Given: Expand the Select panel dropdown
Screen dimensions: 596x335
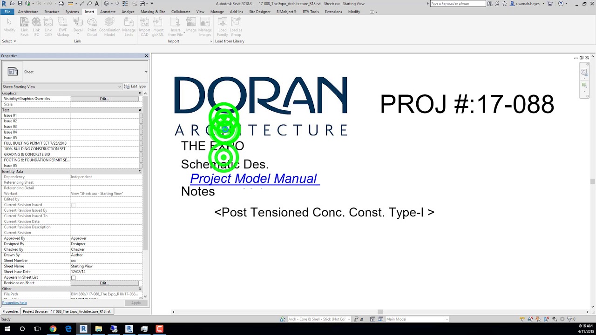Looking at the screenshot, I should (9, 41).
